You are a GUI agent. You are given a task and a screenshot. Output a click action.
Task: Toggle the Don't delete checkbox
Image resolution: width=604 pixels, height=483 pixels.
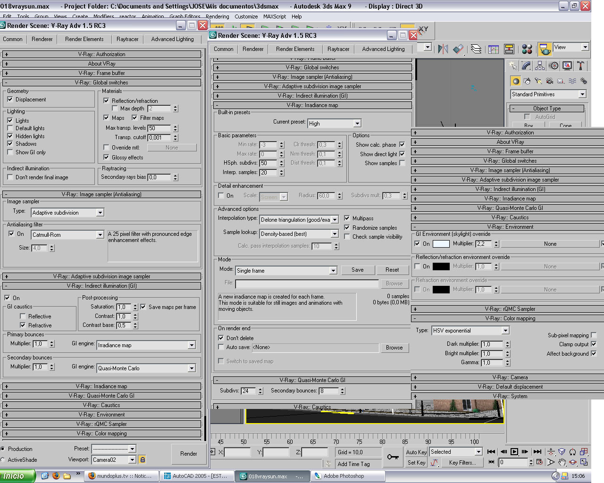(221, 338)
